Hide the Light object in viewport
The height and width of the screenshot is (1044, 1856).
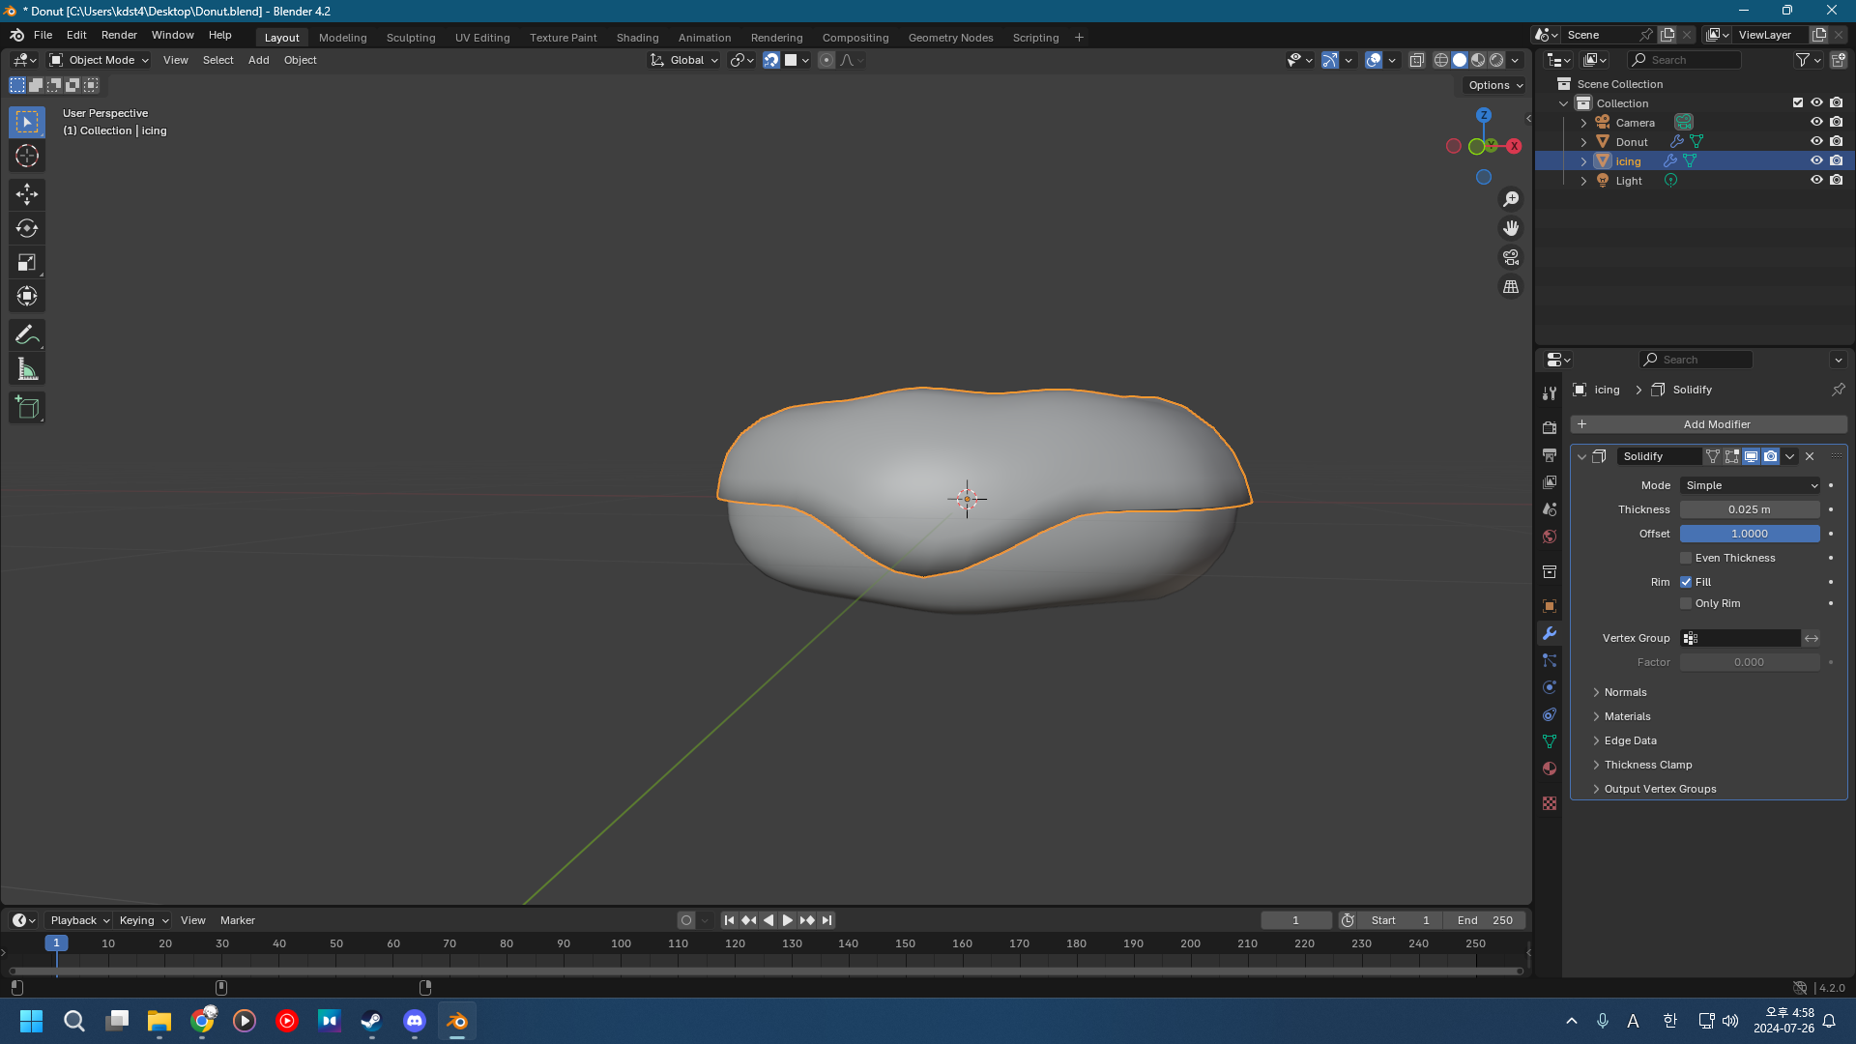(1816, 180)
